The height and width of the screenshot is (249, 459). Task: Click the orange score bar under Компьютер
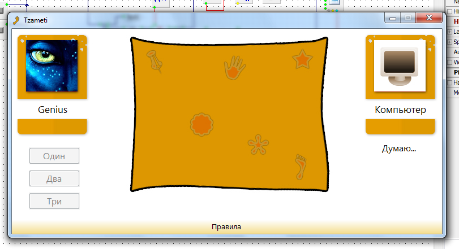click(400, 126)
